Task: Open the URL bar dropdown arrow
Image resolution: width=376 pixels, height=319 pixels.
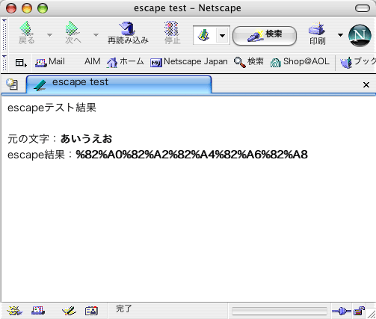Action: pos(222,36)
